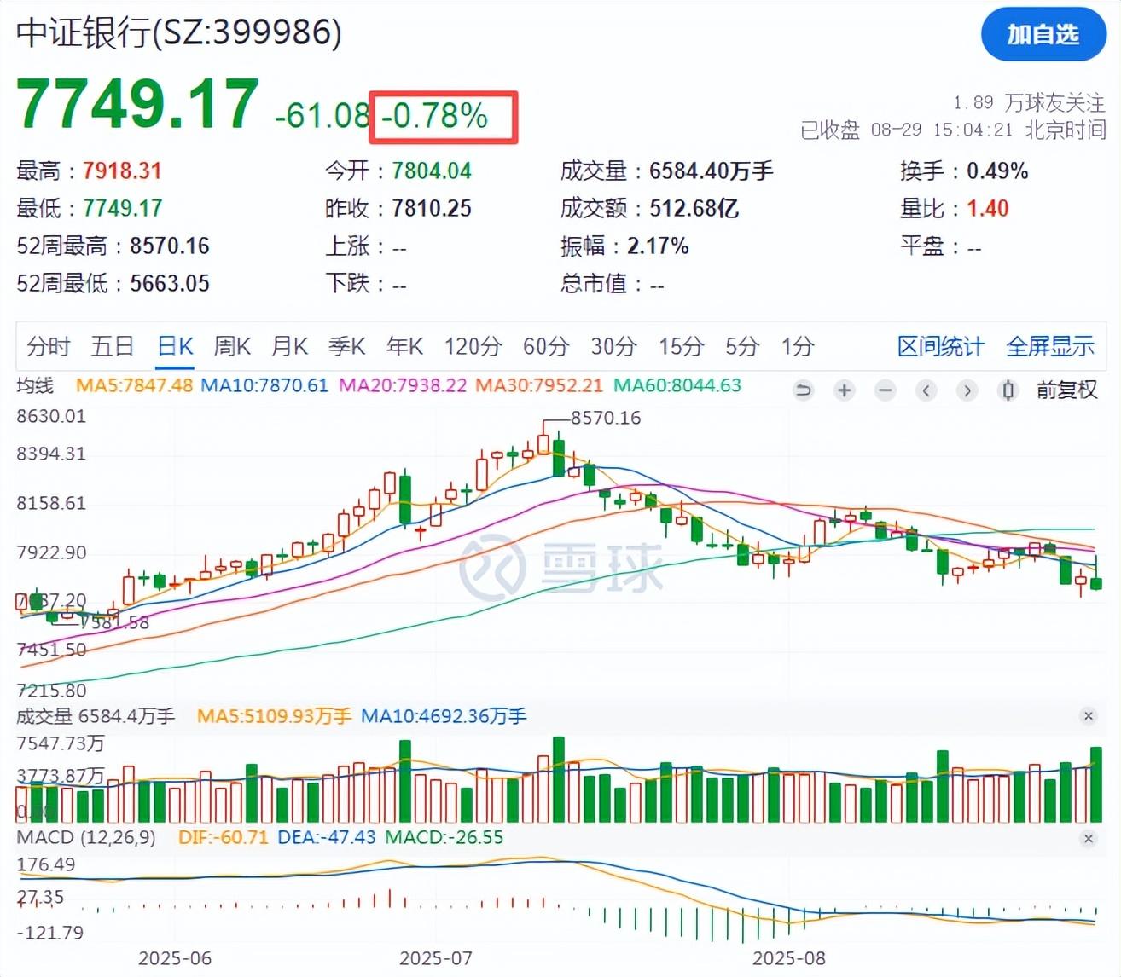Click the 加自选 watchlist button
The image size is (1121, 977).
(1043, 35)
